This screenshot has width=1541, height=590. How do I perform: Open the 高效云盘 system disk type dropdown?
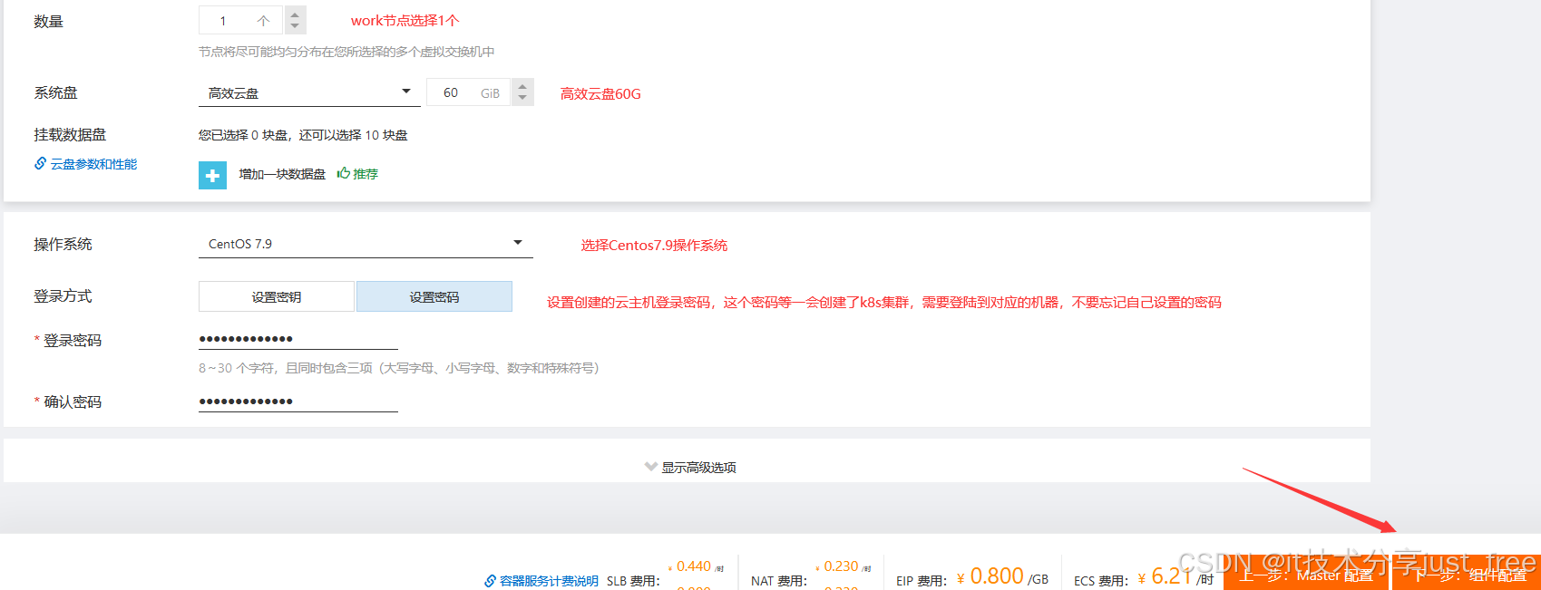[x=309, y=92]
